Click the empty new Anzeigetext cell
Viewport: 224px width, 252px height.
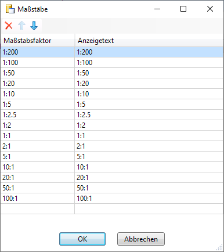(149, 209)
